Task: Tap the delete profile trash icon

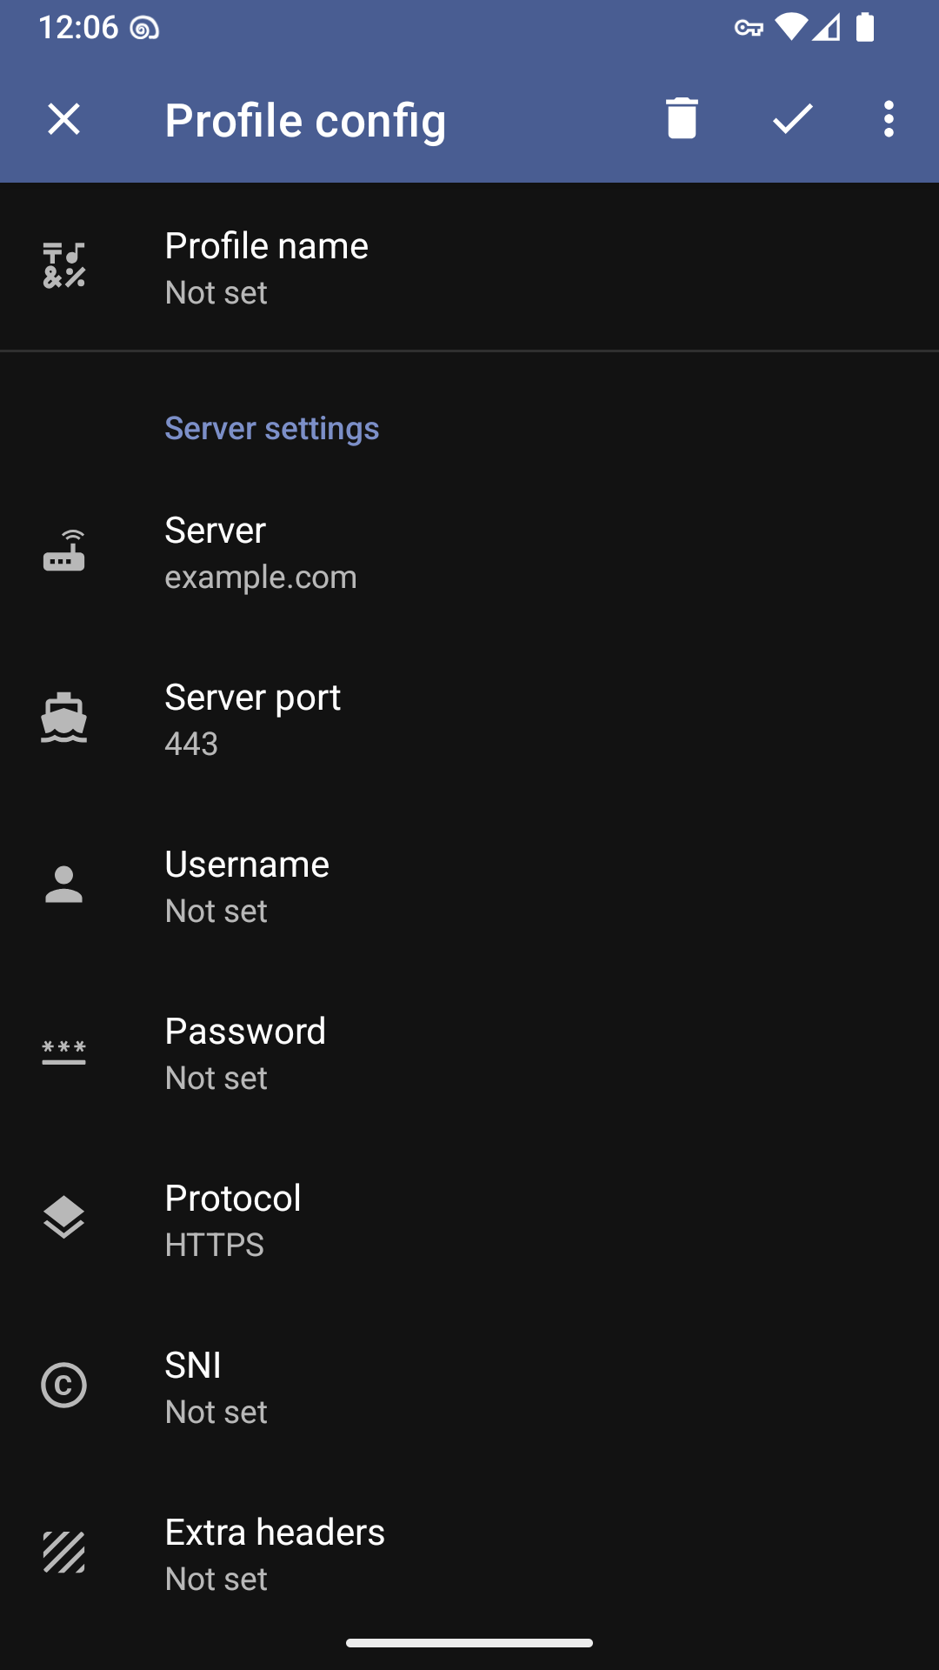Action: tap(682, 118)
